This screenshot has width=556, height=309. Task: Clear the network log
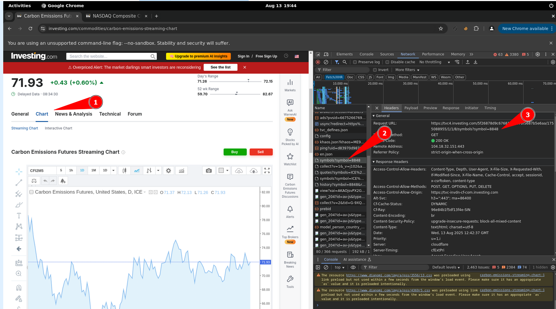[326, 62]
